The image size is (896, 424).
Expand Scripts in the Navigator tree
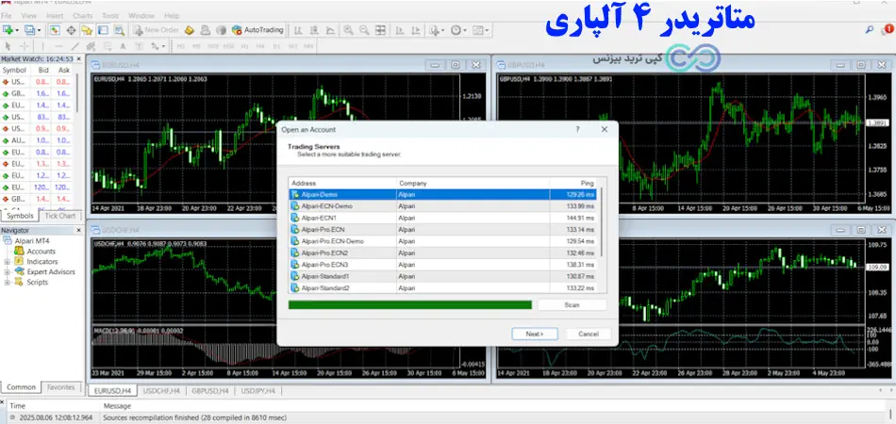8,283
